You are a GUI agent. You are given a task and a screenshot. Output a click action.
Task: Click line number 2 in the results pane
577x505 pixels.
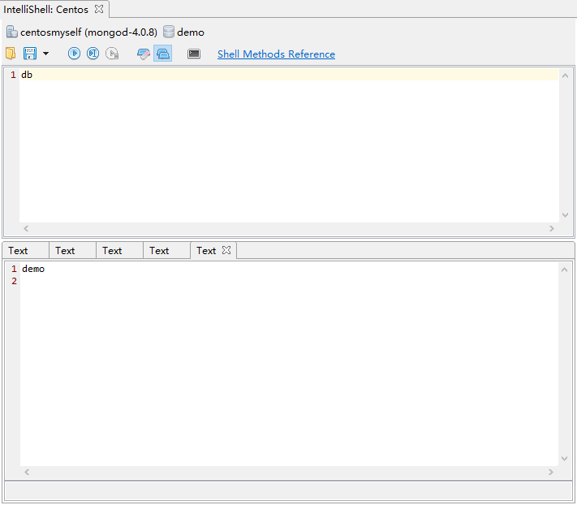pyautogui.click(x=14, y=281)
